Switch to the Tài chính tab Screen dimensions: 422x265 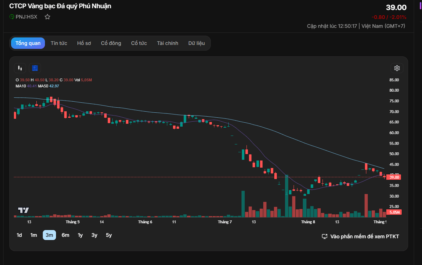tap(167, 43)
